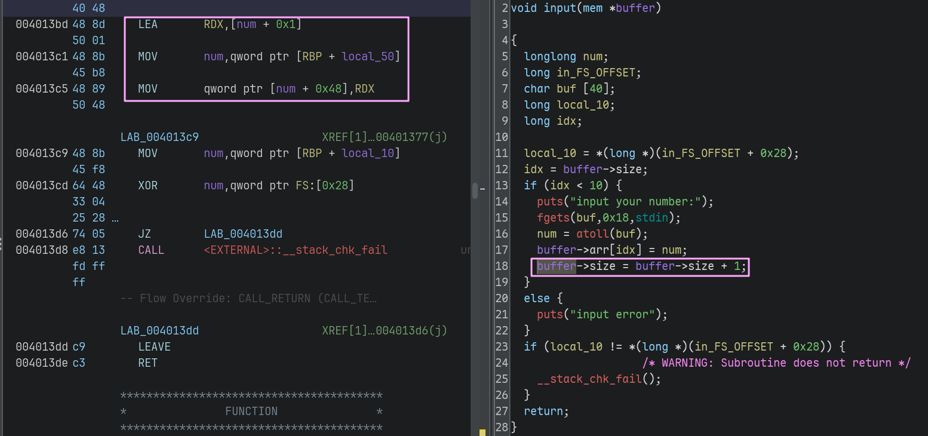This screenshot has height=436, width=928.
Task: Select the stdin argument in the fgets call
Action: click(x=656, y=218)
